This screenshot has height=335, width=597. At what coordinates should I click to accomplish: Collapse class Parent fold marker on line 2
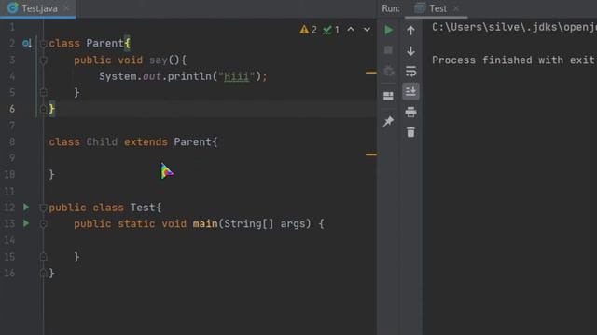tap(43, 44)
